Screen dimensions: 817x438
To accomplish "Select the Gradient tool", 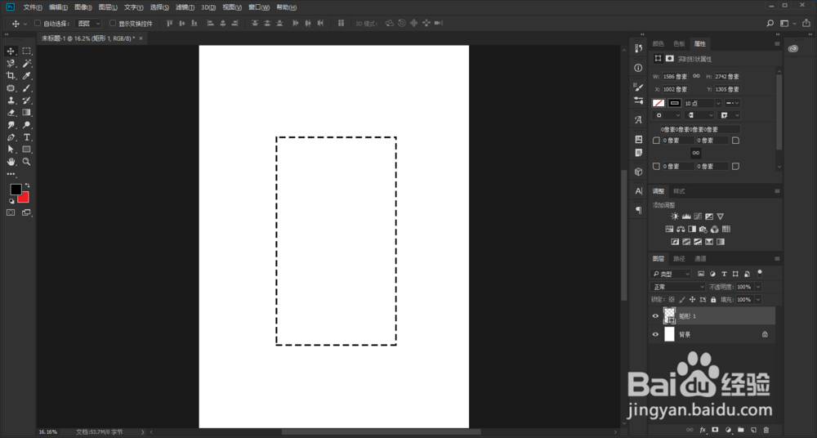I will click(27, 113).
